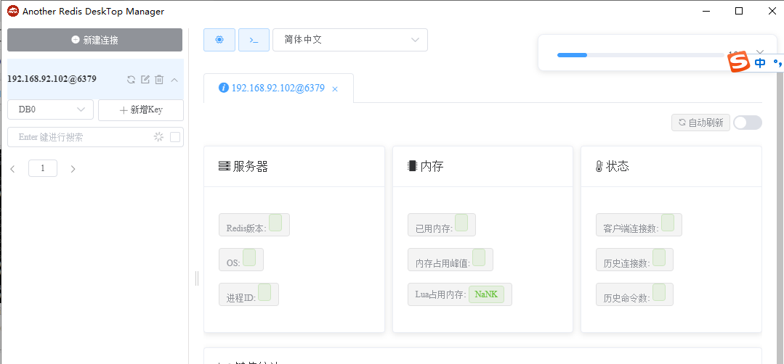Click the sidebar resize handle

coord(196,278)
